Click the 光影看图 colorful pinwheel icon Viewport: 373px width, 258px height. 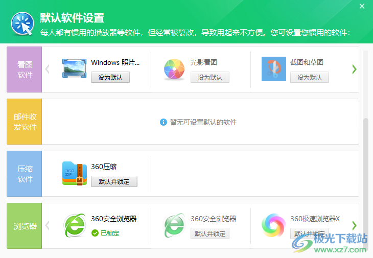point(174,69)
